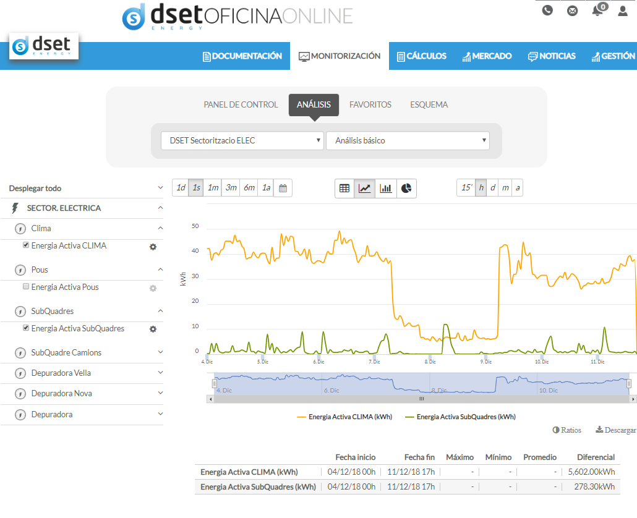Select the 1s time range
The image size is (637, 518).
click(196, 187)
